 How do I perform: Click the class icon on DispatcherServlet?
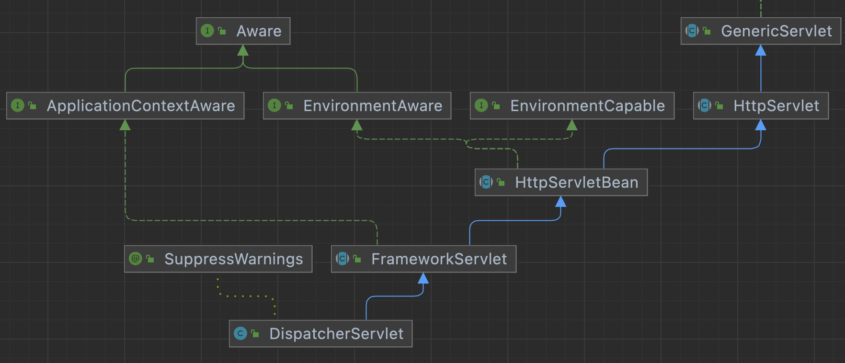point(240,334)
